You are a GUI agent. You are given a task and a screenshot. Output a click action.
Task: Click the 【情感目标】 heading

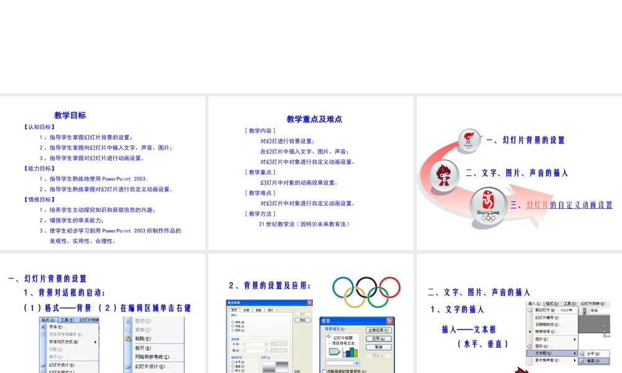pyautogui.click(x=39, y=200)
